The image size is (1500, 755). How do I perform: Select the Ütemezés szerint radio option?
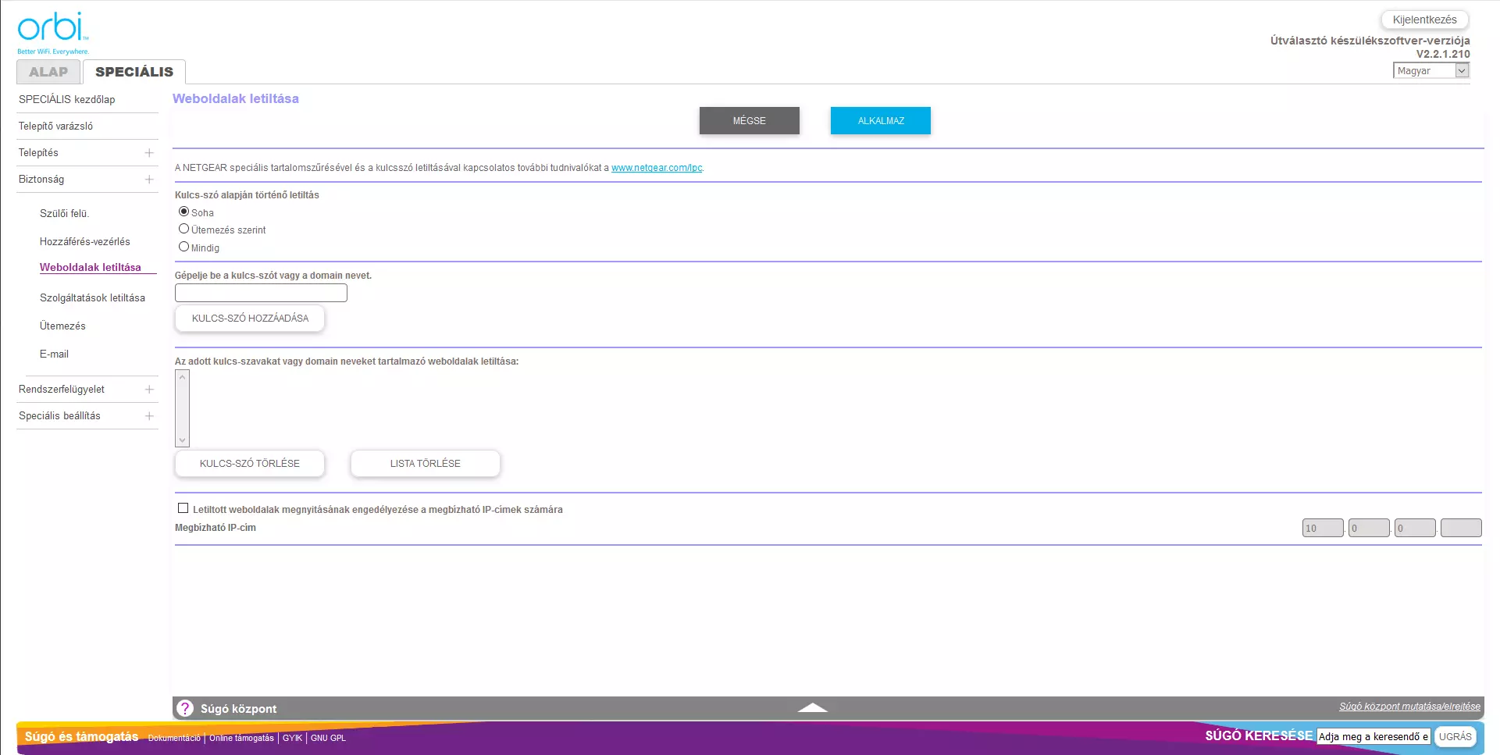(184, 229)
